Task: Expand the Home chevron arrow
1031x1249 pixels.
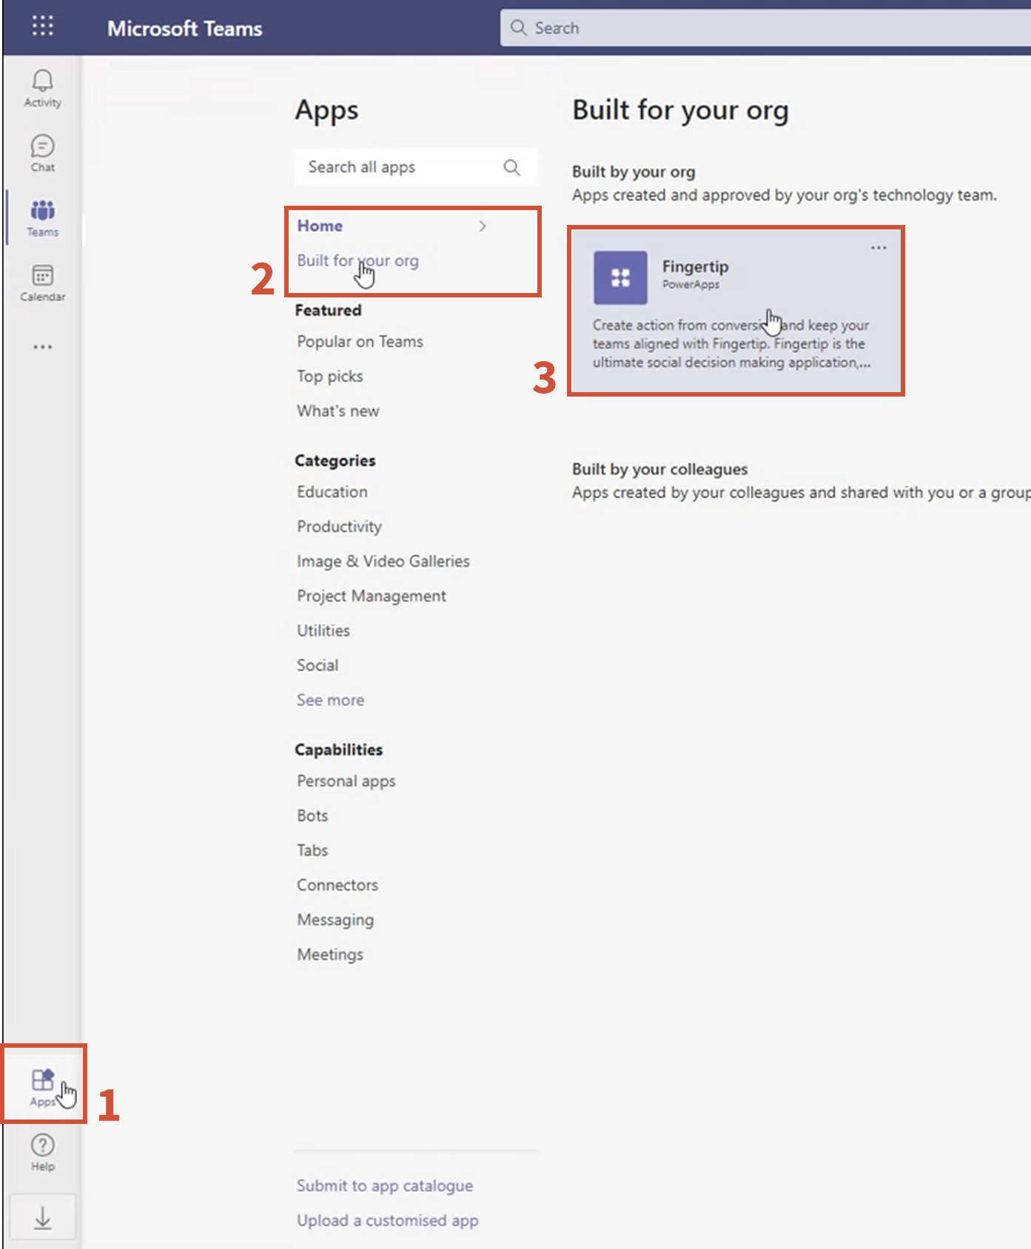Action: coord(483,226)
